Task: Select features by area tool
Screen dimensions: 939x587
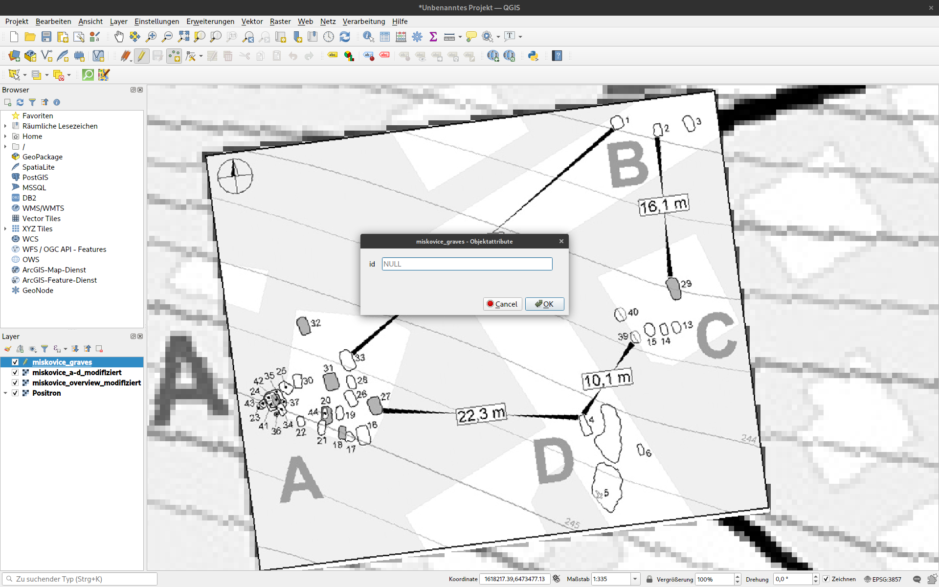Action: pos(14,75)
